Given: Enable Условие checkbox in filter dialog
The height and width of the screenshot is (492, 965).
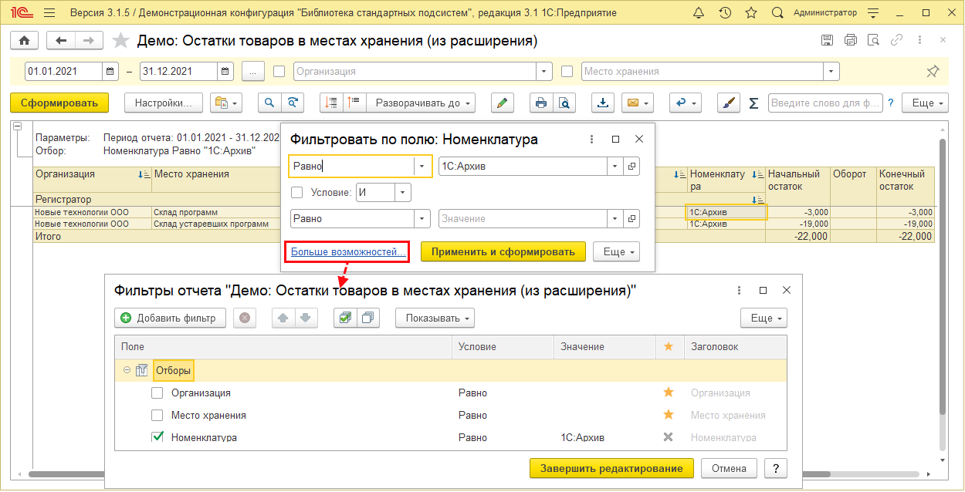Looking at the screenshot, I should (296, 192).
